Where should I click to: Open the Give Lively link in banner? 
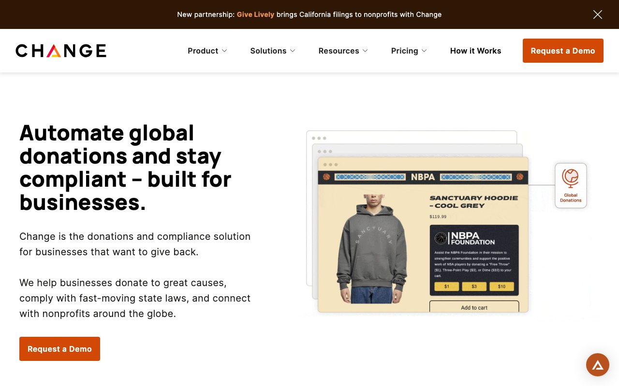point(255,14)
